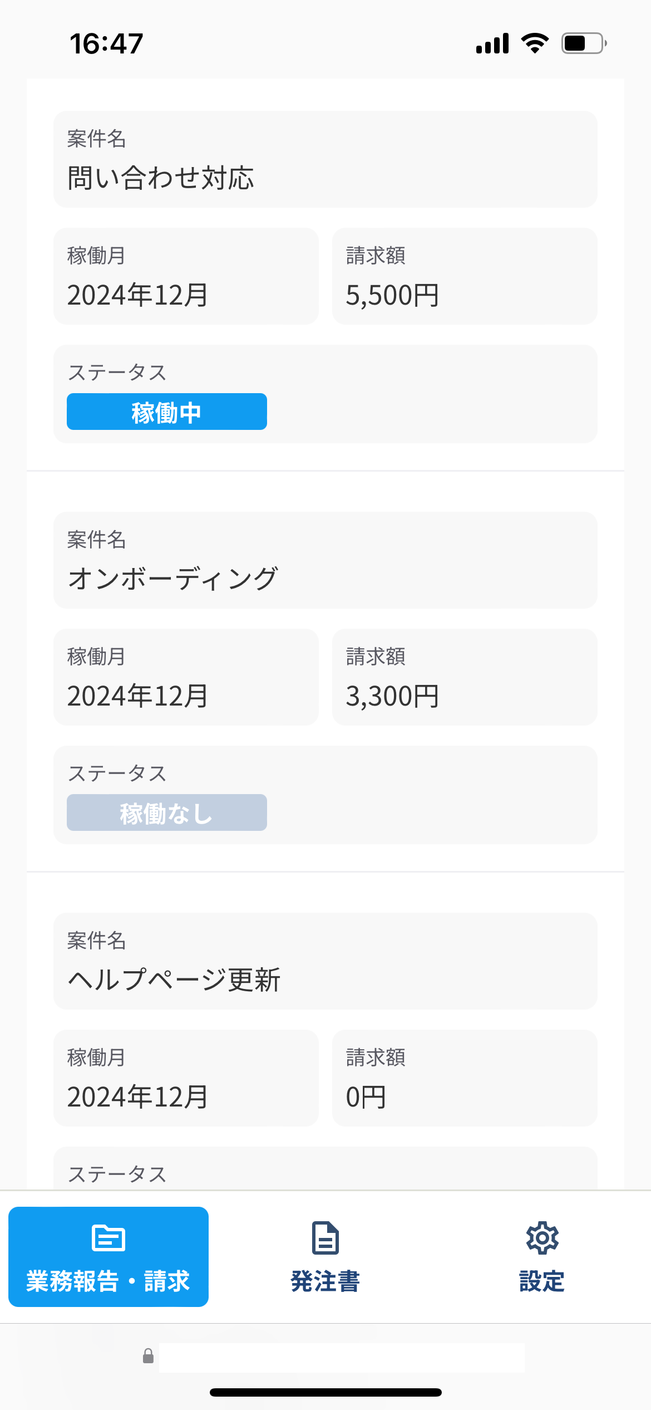Select the オンボーディング project name field
This screenshot has width=651, height=1410.
[x=325, y=560]
